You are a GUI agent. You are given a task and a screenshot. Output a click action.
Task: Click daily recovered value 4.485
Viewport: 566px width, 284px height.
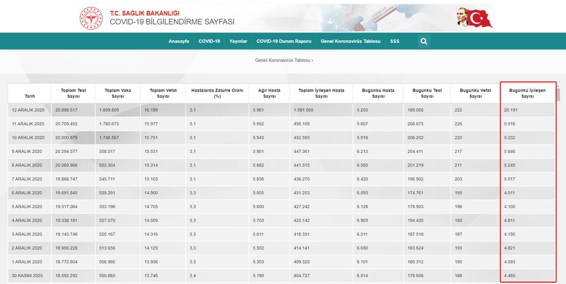510,276
